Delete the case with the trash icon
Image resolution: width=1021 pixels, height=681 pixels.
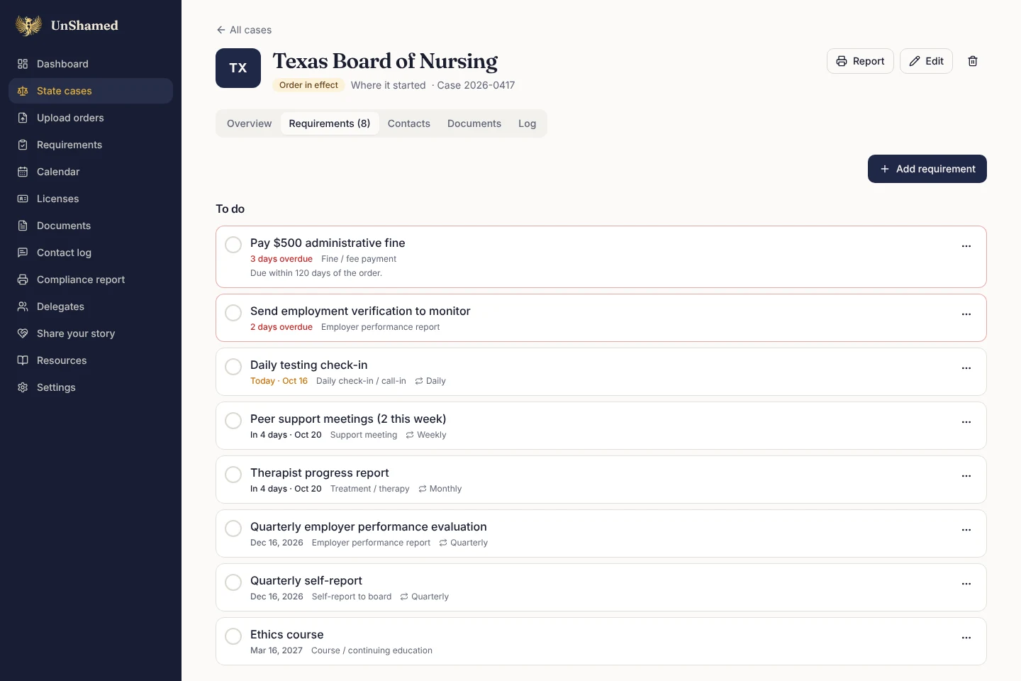(973, 61)
